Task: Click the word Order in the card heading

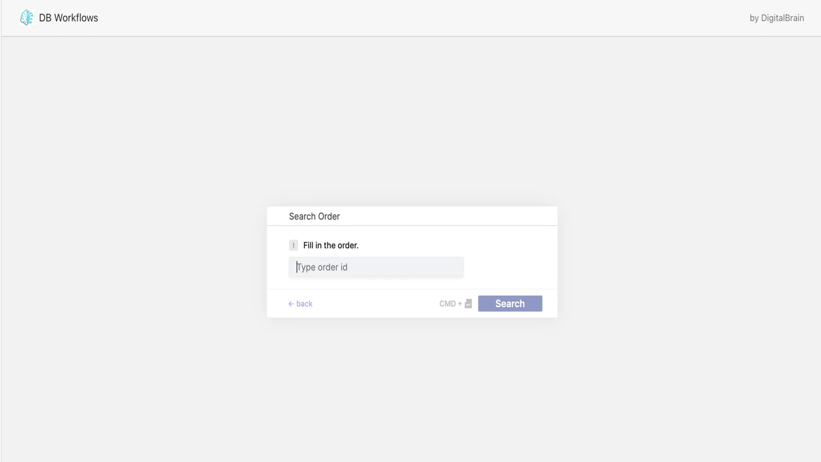Action: tap(329, 217)
